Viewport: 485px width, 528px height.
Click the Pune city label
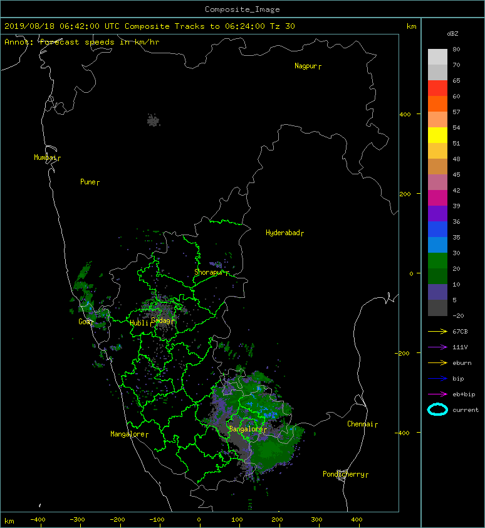tap(90, 182)
